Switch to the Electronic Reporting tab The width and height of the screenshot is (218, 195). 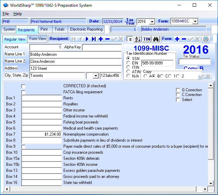(x=86, y=30)
